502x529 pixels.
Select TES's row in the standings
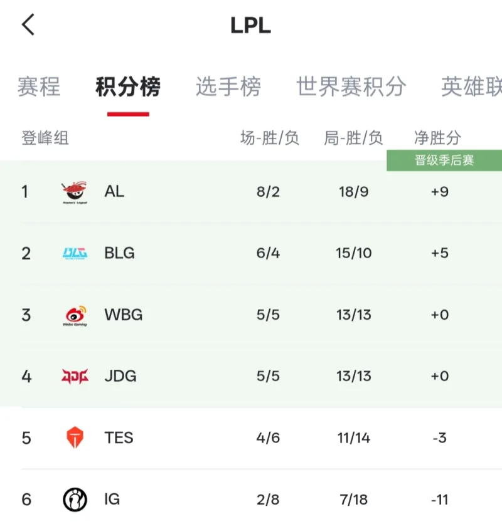[251, 437]
